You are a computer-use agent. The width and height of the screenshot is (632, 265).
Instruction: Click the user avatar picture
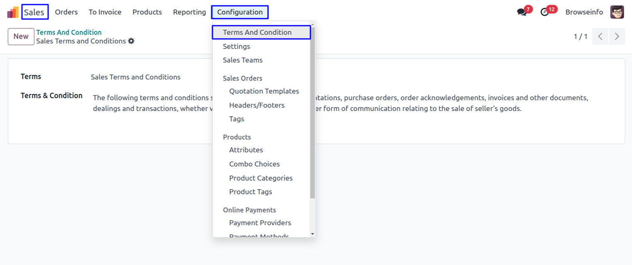[617, 12]
